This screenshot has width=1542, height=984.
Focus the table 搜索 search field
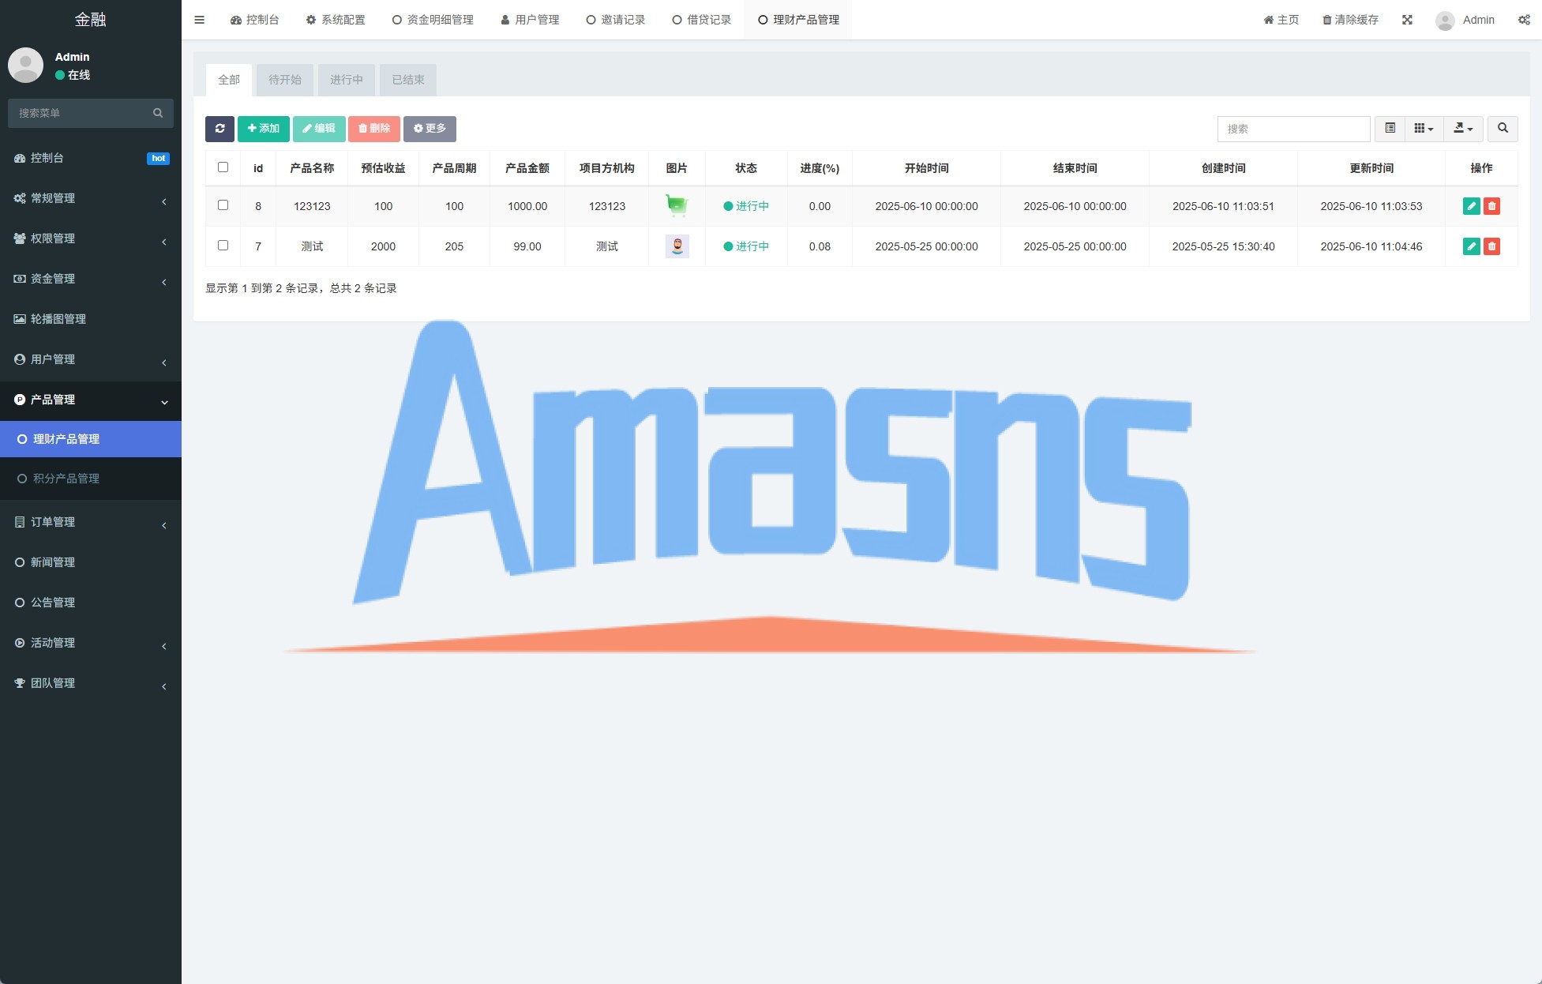click(x=1293, y=129)
